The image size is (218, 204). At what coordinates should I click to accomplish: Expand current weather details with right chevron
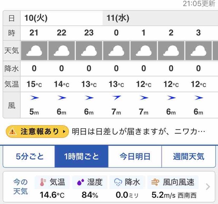pyautogui.click(x=208, y=187)
